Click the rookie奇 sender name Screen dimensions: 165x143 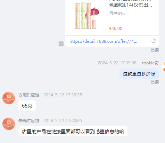click(150, 63)
